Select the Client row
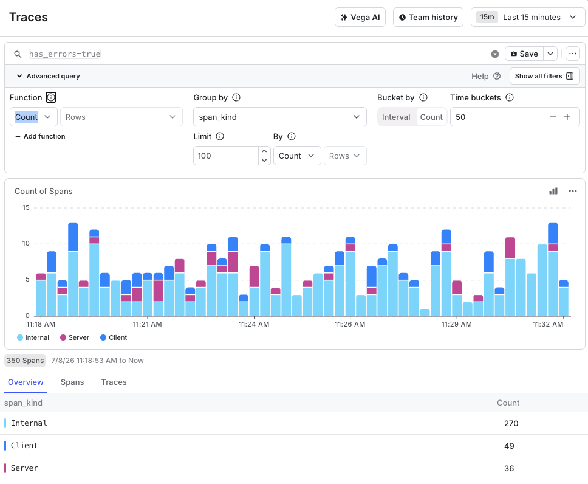Image resolution: width=588 pixels, height=484 pixels. [294, 446]
